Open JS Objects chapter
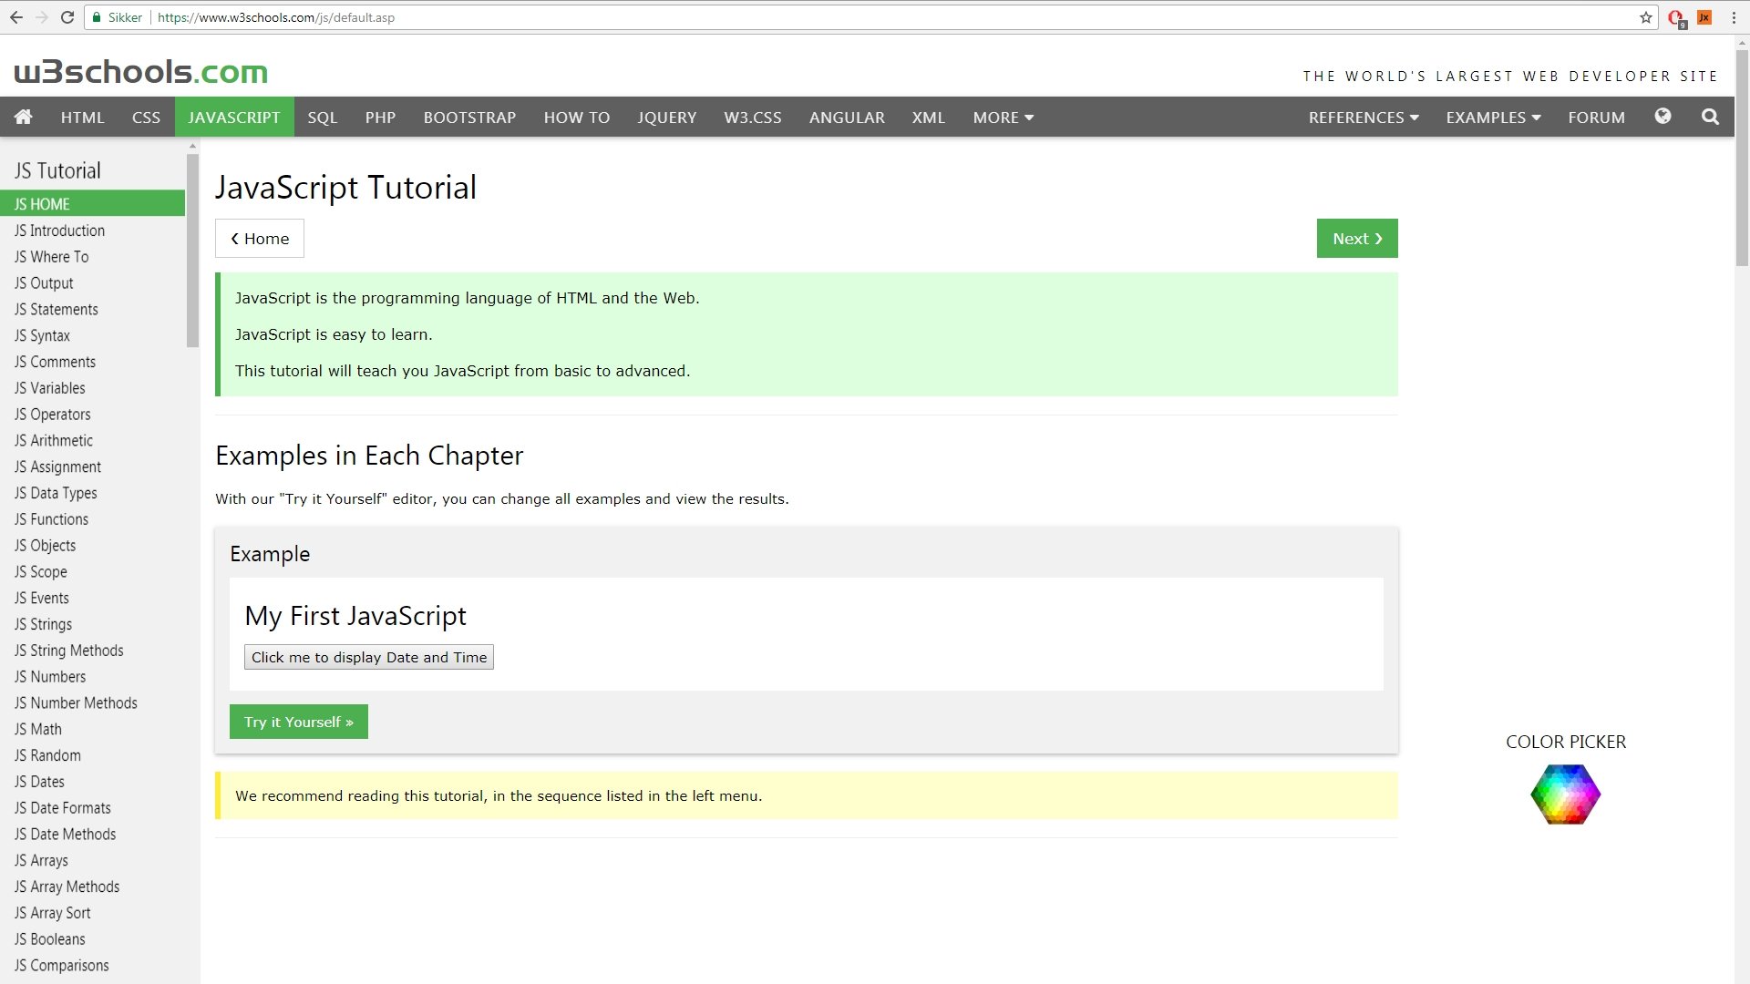 coord(92,546)
